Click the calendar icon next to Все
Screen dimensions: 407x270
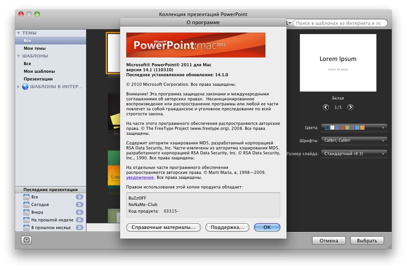[26, 197]
